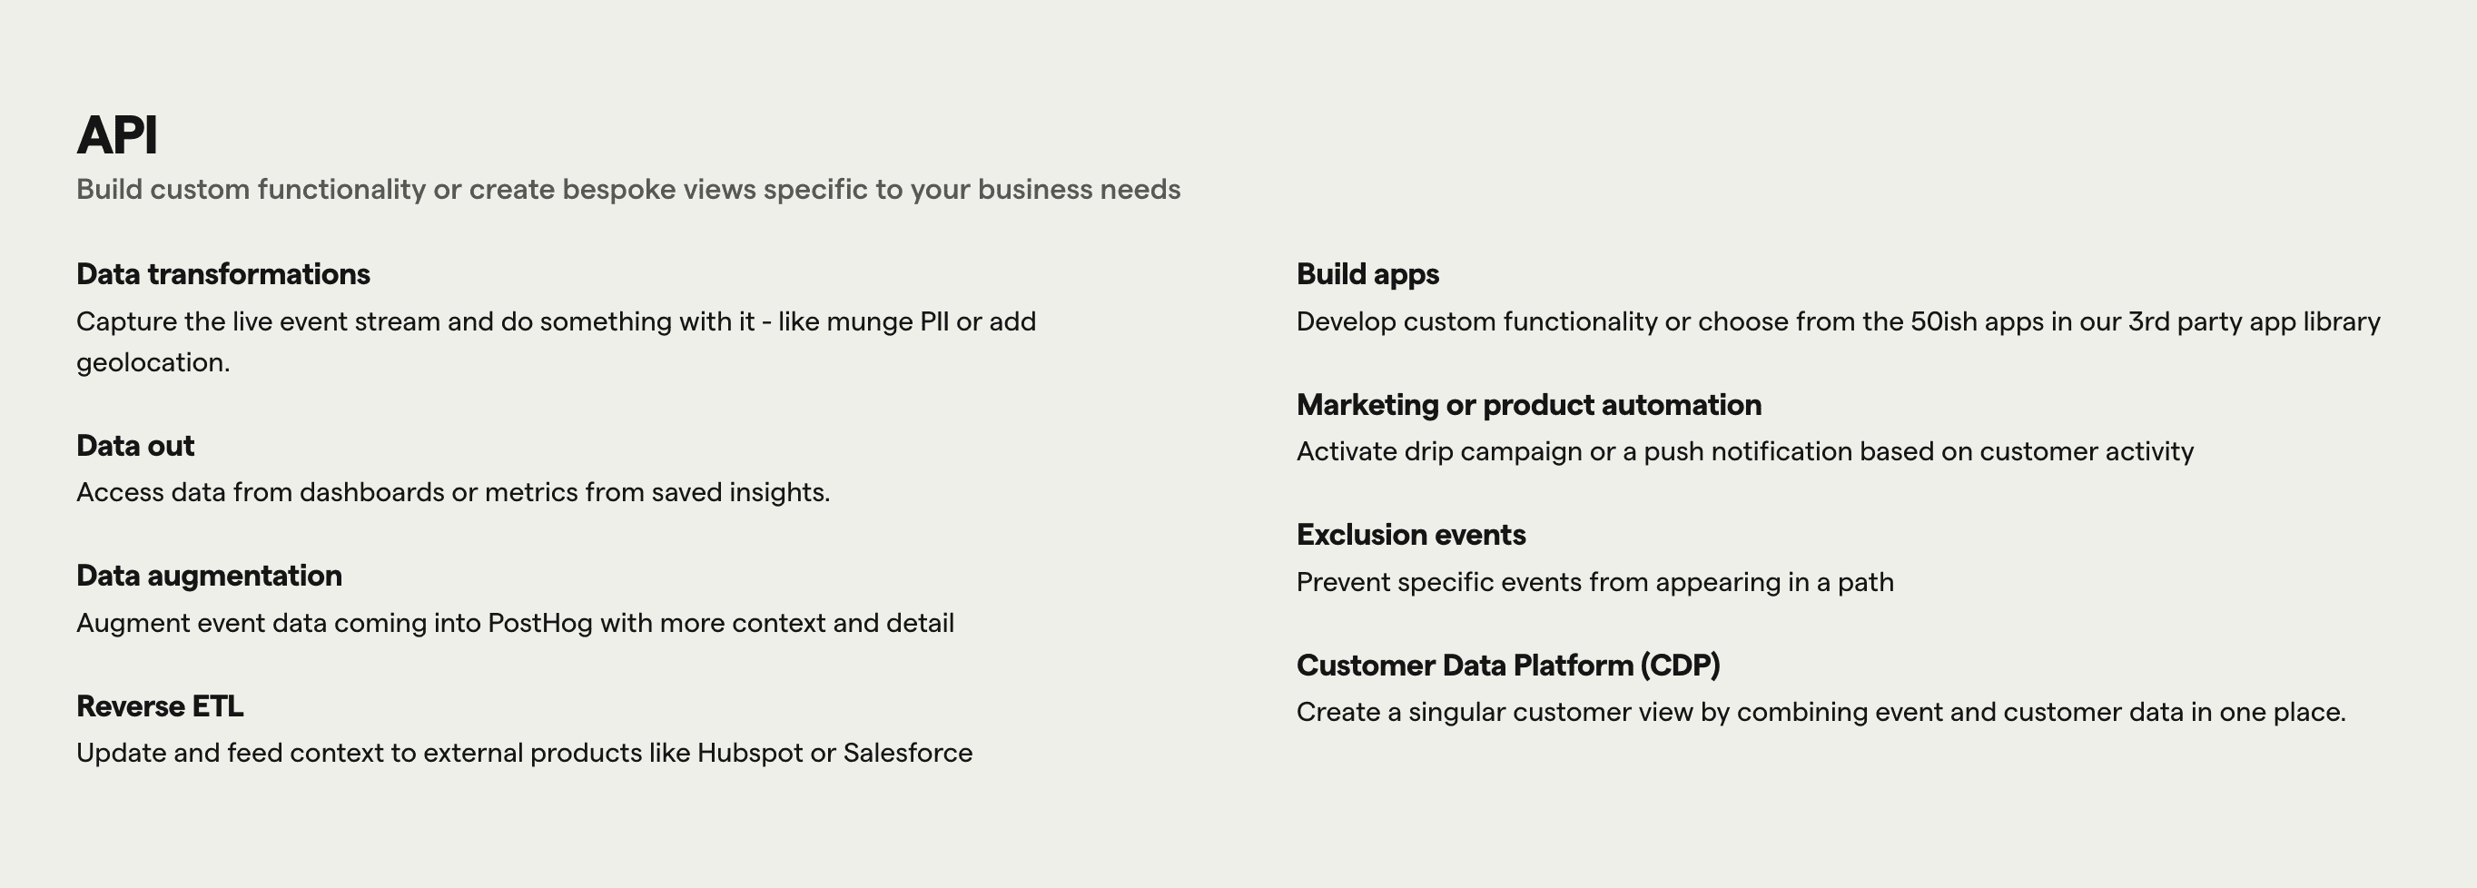Click the API subtitle about bespoke views
The image size is (2477, 888).
(628, 190)
